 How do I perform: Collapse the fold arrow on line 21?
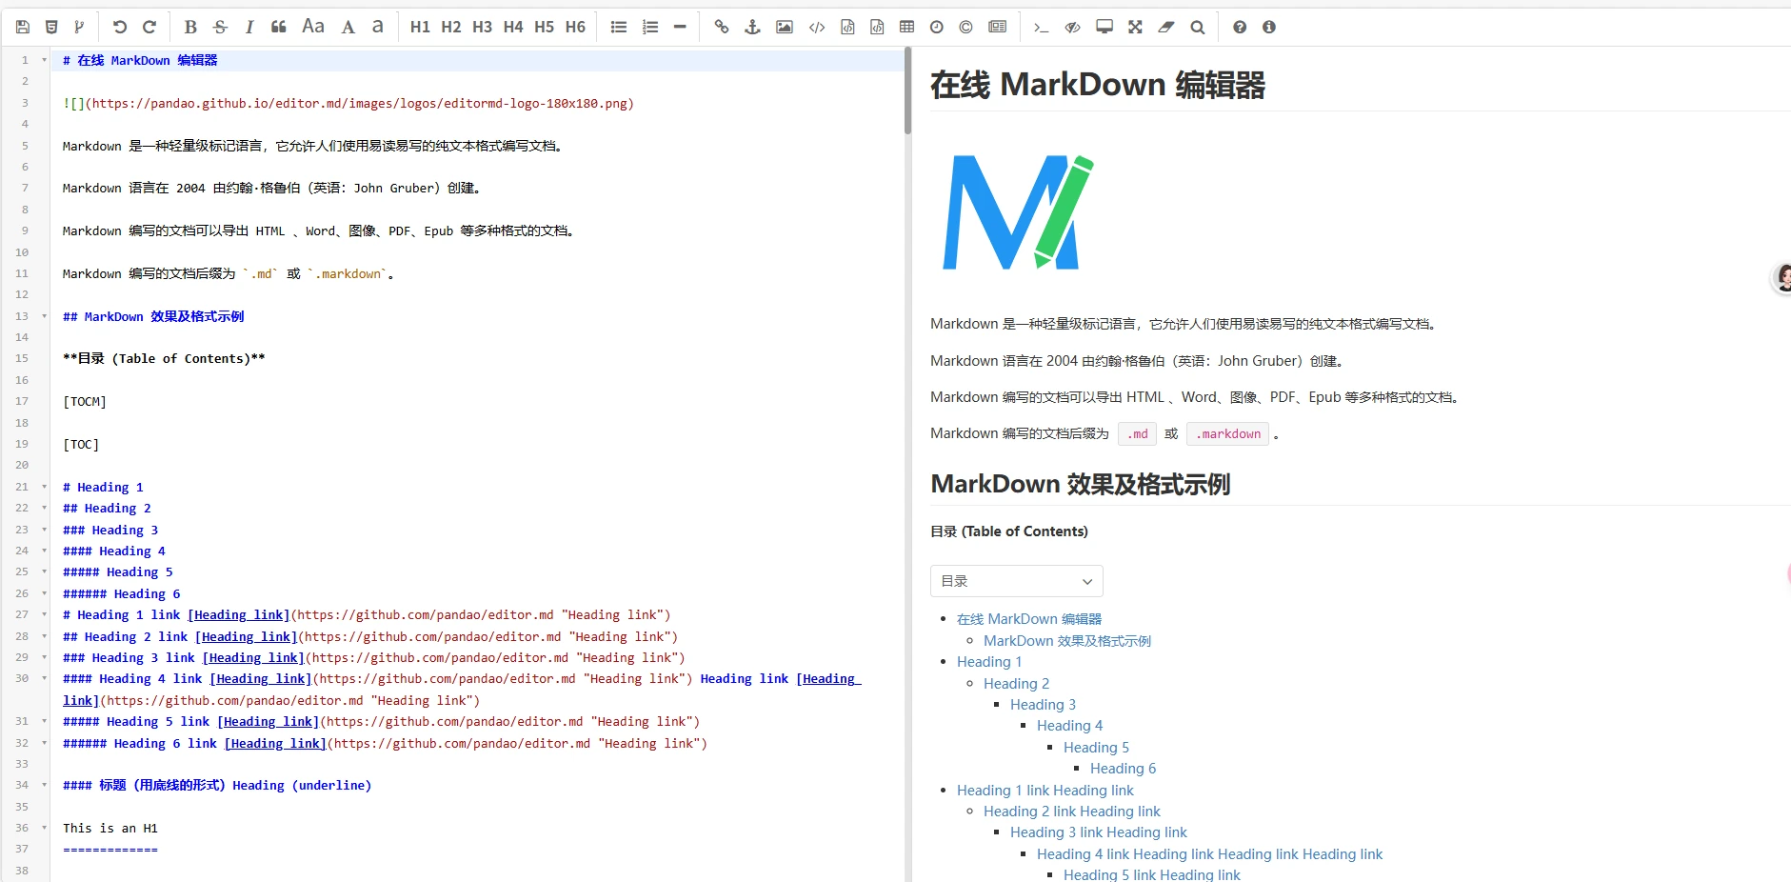(x=44, y=487)
